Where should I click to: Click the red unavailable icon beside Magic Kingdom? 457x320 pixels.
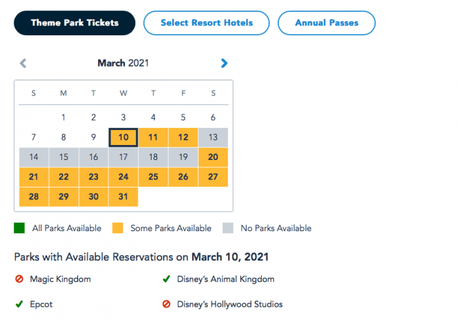click(19, 280)
